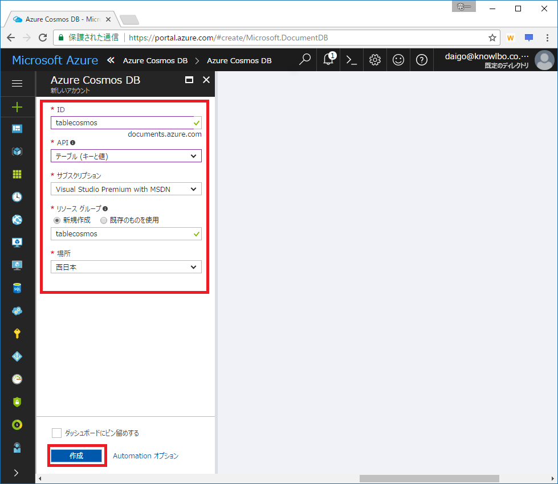This screenshot has width=558, height=484.
Task: Click the feedback smiley icon
Action: pos(398,60)
